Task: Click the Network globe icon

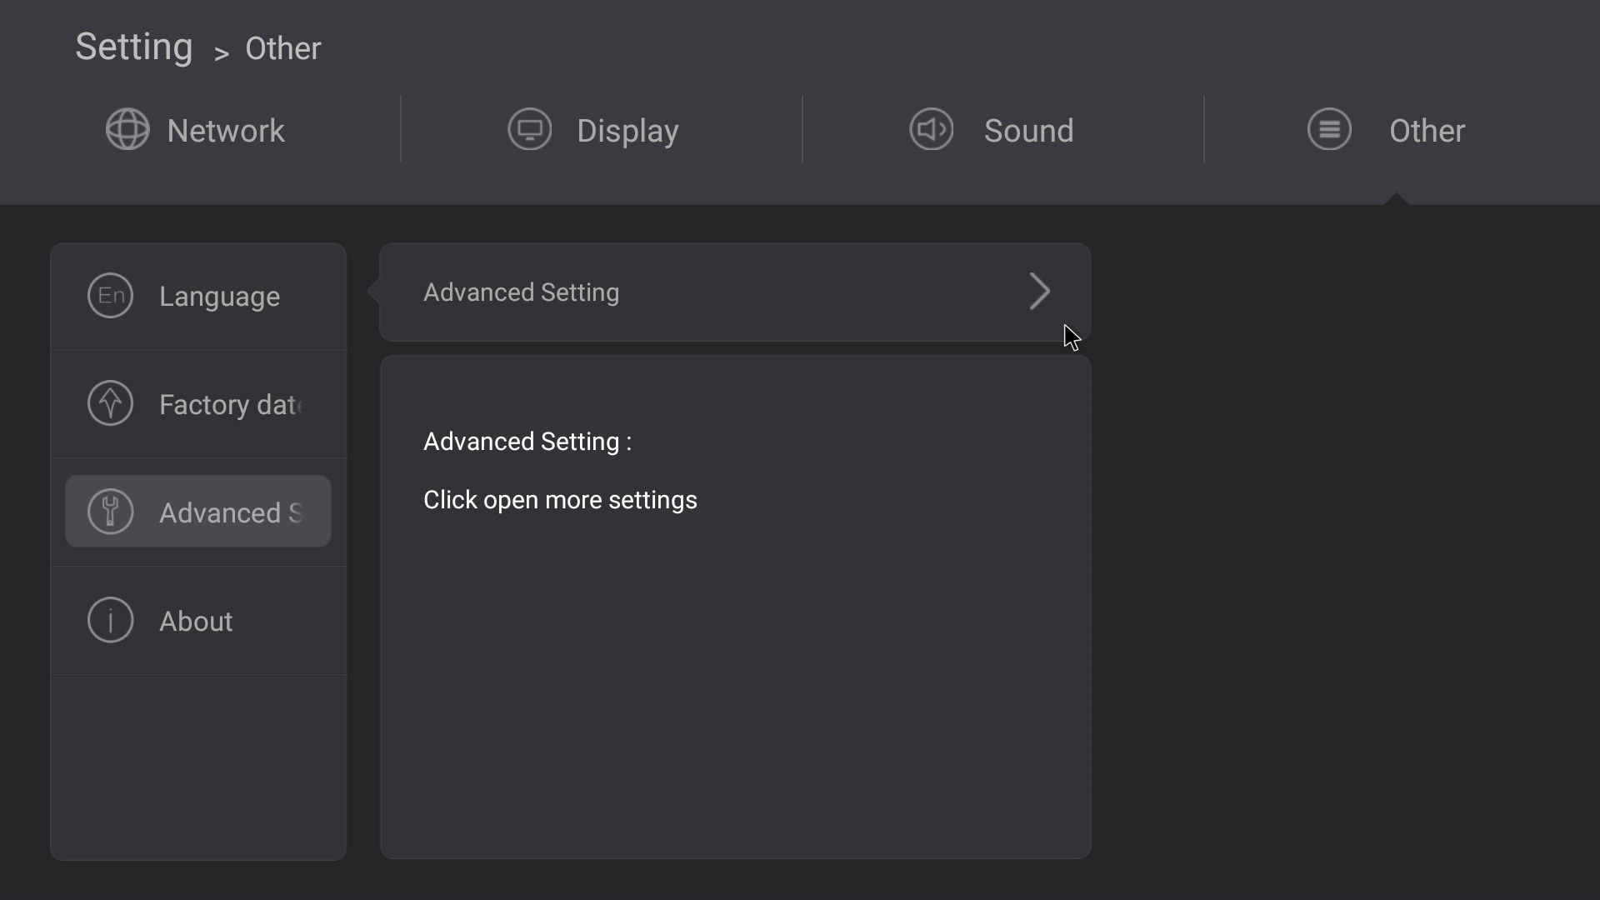Action: click(127, 129)
